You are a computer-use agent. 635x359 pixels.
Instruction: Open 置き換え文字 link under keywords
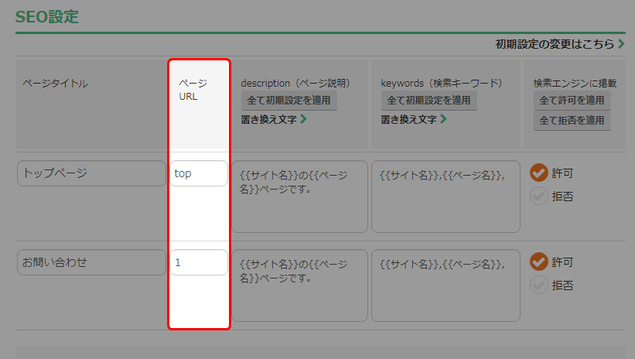click(408, 119)
